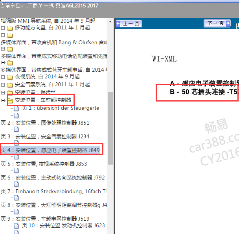Open 页 1: übersicht der Steuergerte
The width and height of the screenshot is (239, 234).
pos(61,108)
